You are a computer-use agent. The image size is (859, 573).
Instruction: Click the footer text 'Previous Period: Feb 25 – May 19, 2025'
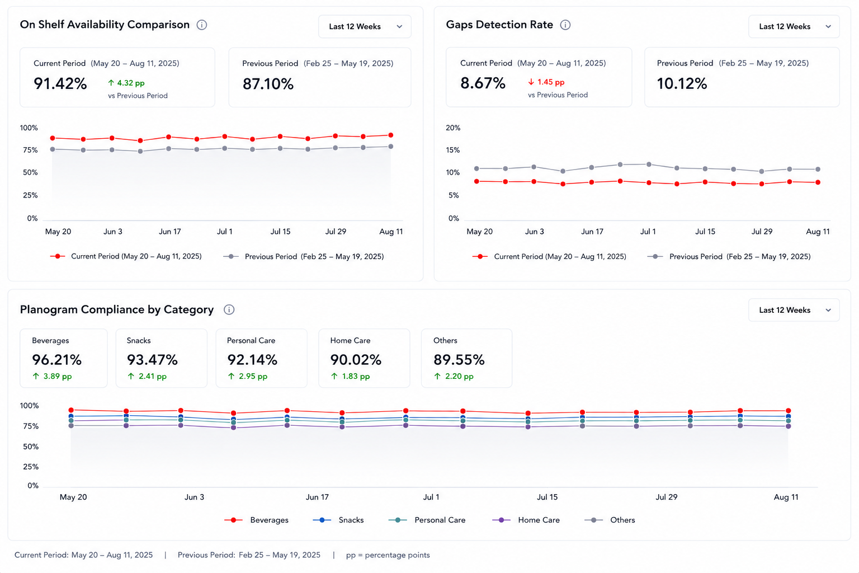click(x=249, y=555)
